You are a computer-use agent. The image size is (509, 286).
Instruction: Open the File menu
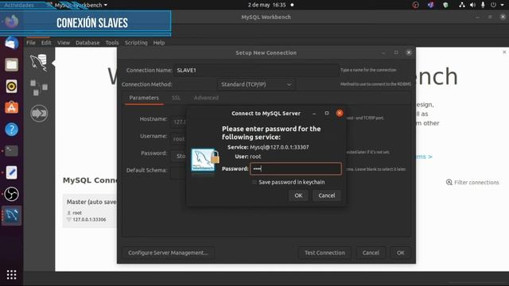pyautogui.click(x=31, y=42)
